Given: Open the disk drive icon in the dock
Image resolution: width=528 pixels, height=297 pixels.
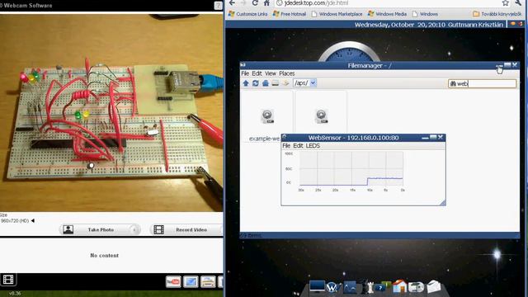Looking at the screenshot, I should [x=417, y=287].
